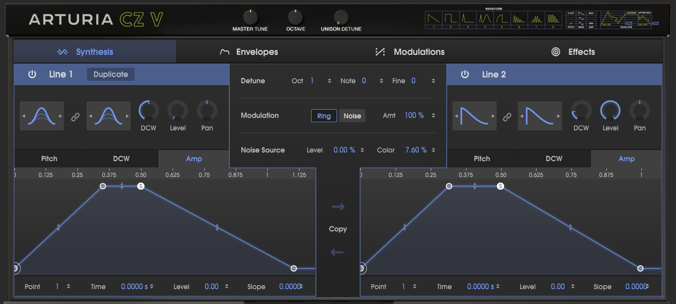The height and width of the screenshot is (304, 676).
Task: Click waveform 1 sawtooth in header panel
Action: point(433,19)
